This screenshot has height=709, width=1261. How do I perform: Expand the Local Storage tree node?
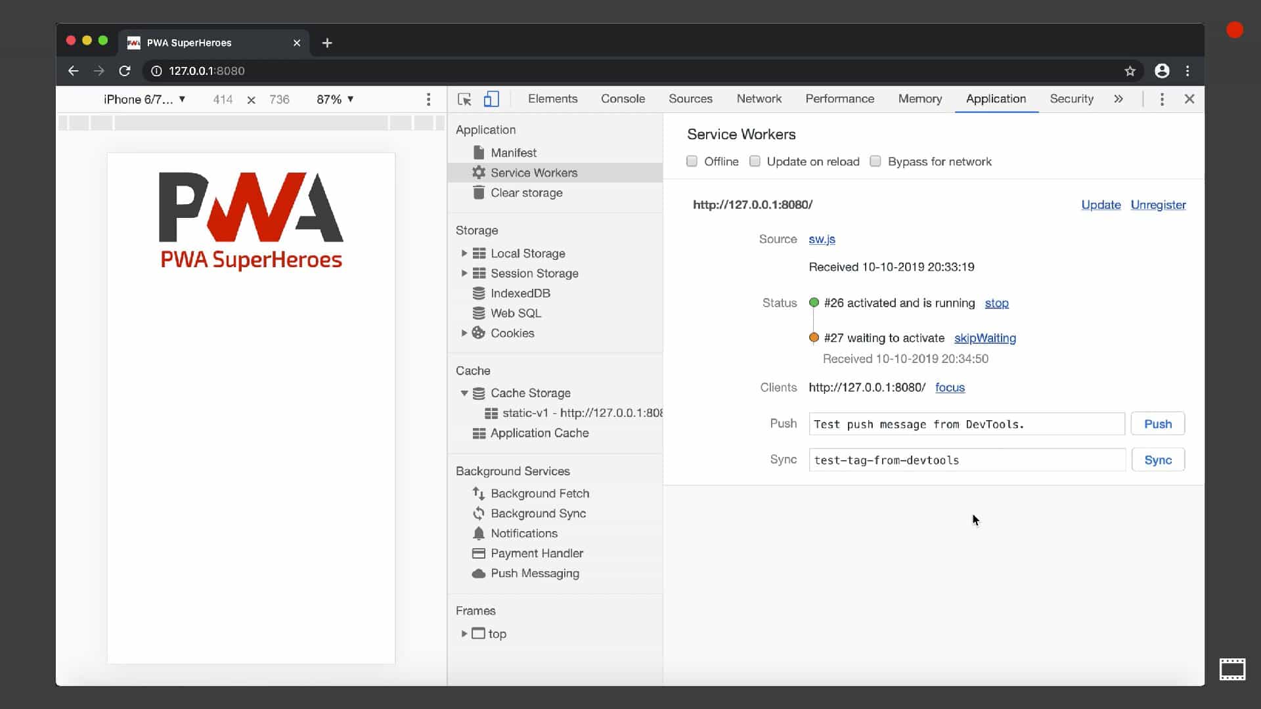pos(464,253)
